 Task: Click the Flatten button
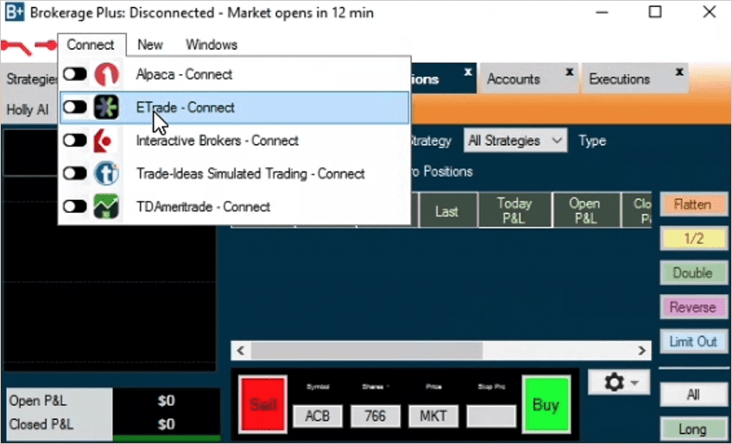693,204
